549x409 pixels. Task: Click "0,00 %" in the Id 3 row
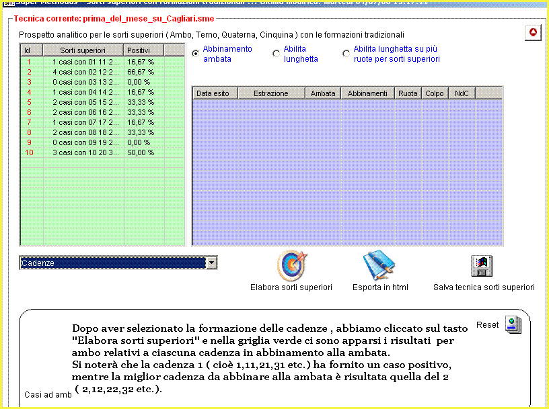point(139,82)
